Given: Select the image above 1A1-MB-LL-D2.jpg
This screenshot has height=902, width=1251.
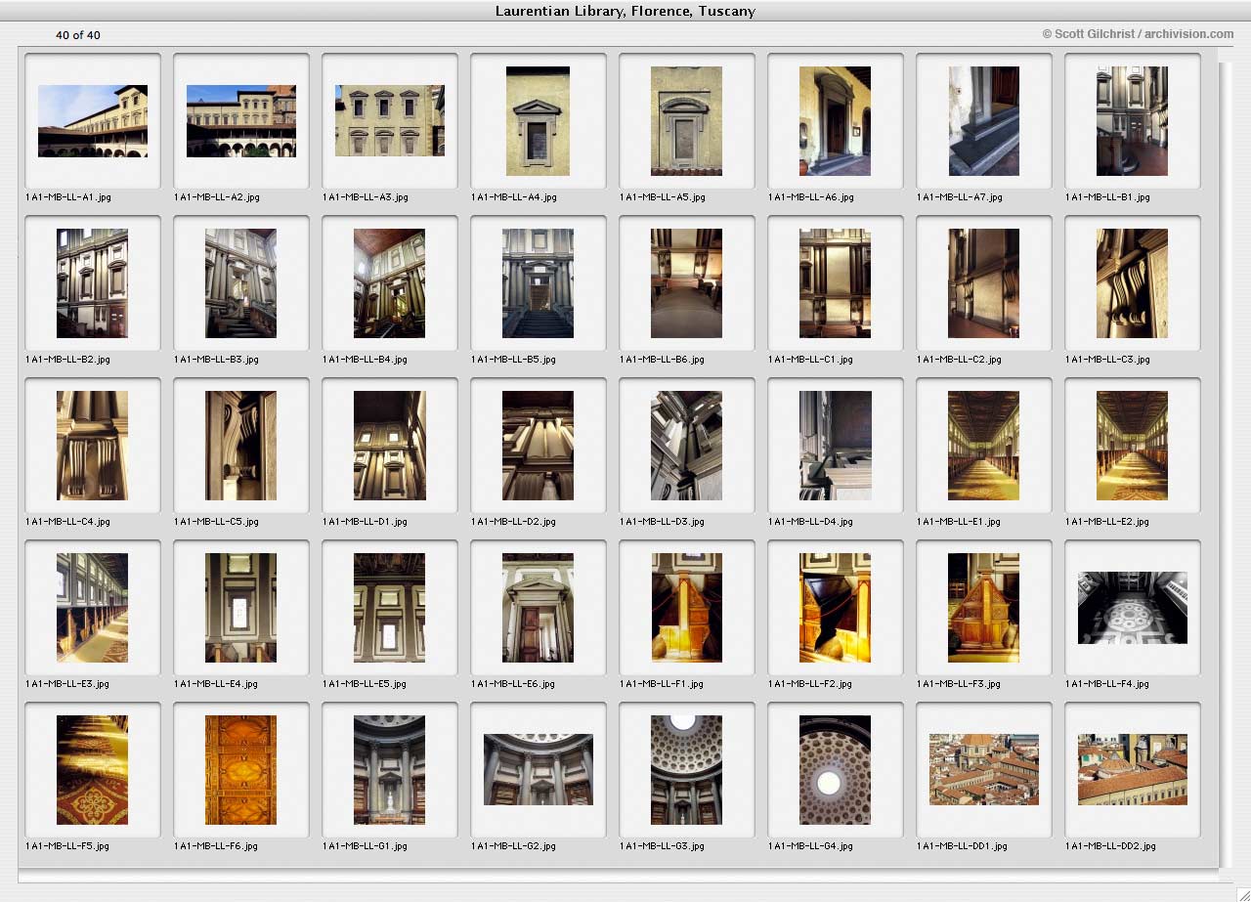Looking at the screenshot, I should 539,446.
